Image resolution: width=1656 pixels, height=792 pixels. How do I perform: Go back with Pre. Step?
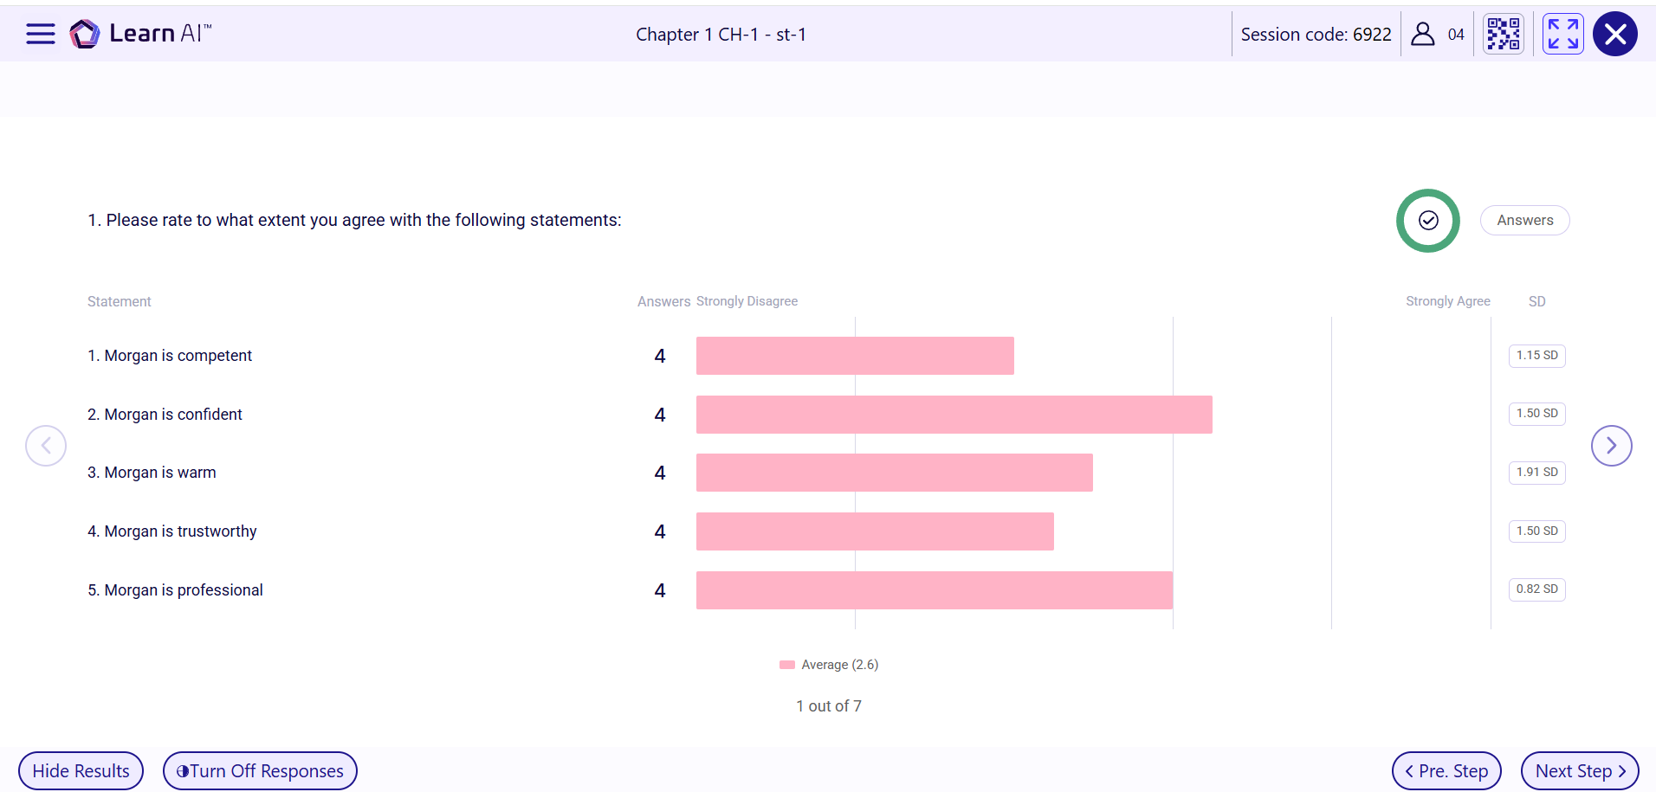(1446, 770)
